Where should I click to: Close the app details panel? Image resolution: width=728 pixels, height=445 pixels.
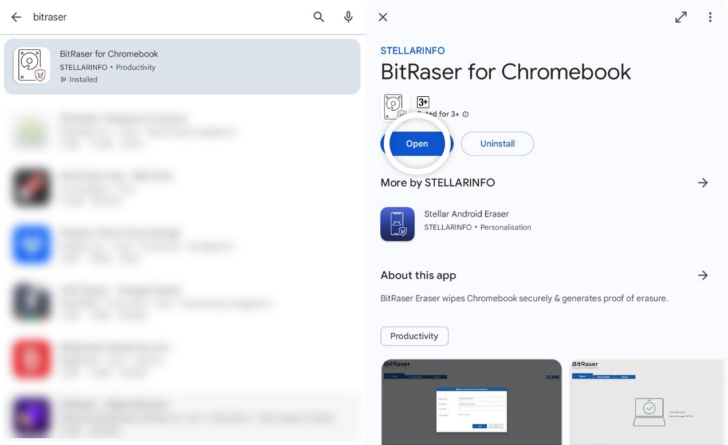click(x=383, y=17)
